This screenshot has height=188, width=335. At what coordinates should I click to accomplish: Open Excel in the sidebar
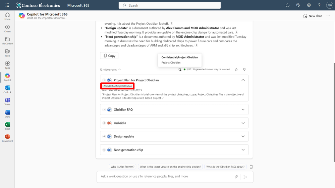point(7,126)
